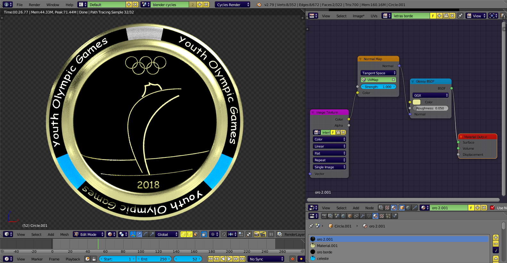Collapse the Image Texture node
This screenshot has height=263, width=507.
[x=313, y=112]
